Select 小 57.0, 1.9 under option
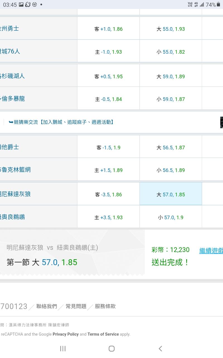Viewport: 223px width, 358px height. pyautogui.click(x=171, y=218)
